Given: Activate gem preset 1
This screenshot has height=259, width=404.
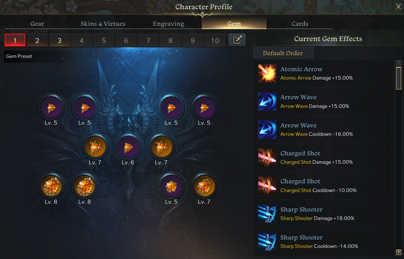Looking at the screenshot, I should [15, 40].
